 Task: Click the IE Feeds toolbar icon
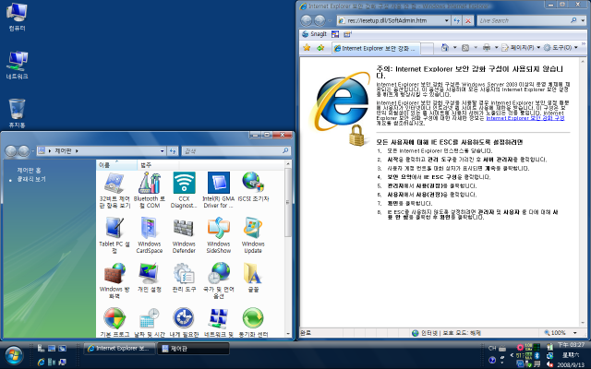click(x=465, y=47)
